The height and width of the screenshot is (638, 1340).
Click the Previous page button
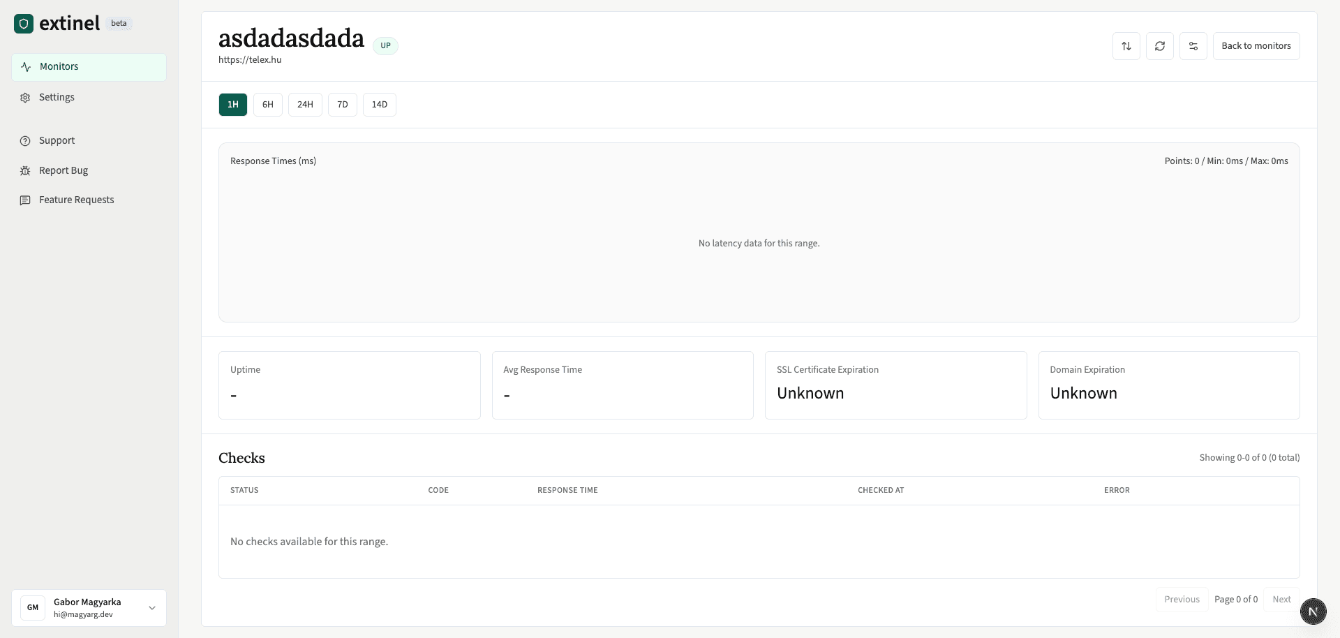click(1181, 600)
